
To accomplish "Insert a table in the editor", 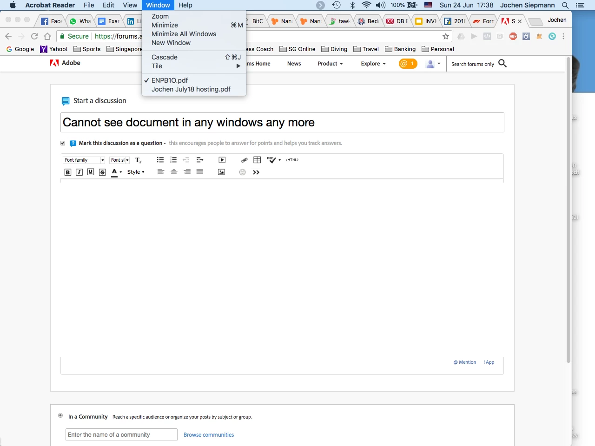I will [257, 160].
